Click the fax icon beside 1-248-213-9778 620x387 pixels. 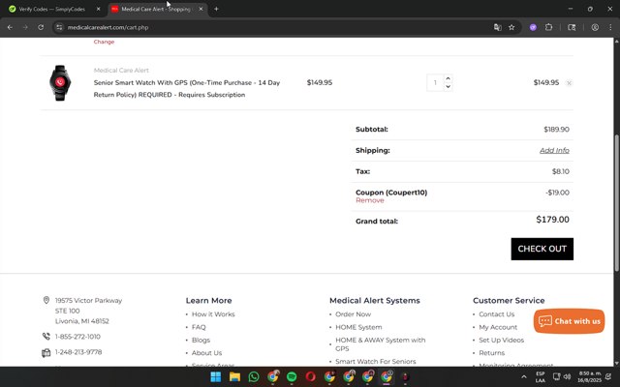(x=46, y=352)
